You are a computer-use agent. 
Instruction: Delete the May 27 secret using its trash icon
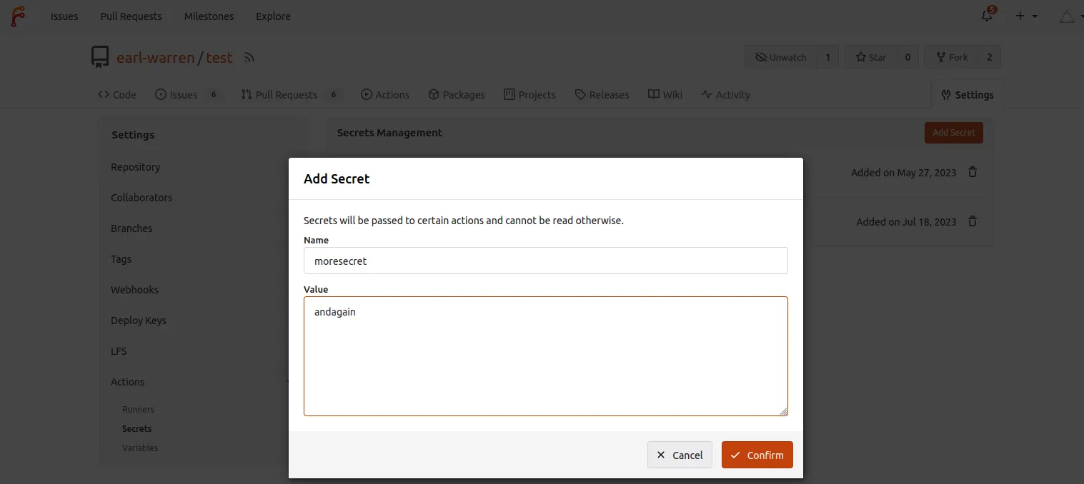coord(973,172)
